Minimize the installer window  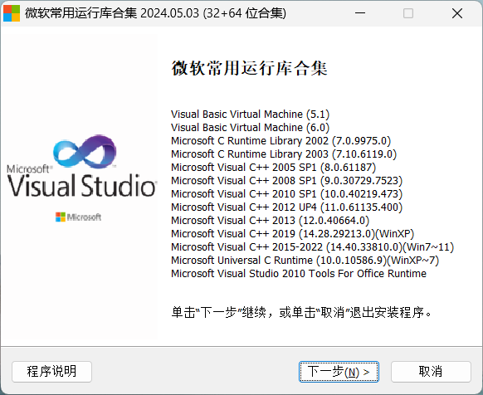pos(360,13)
